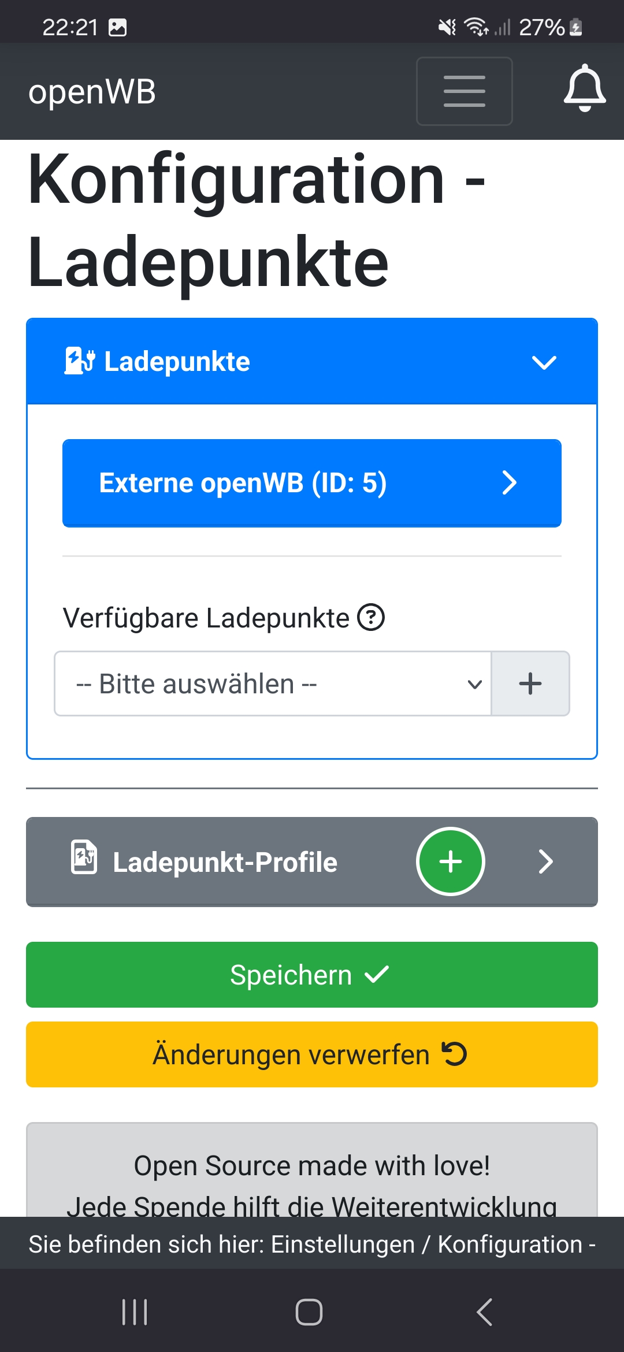Image resolution: width=624 pixels, height=1352 pixels.
Task: Open the hamburger navigation menu
Action: pyautogui.click(x=464, y=91)
